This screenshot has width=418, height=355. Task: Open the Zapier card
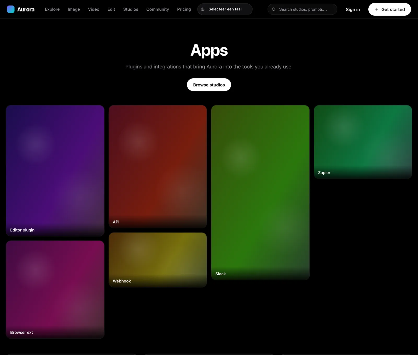pyautogui.click(x=363, y=142)
